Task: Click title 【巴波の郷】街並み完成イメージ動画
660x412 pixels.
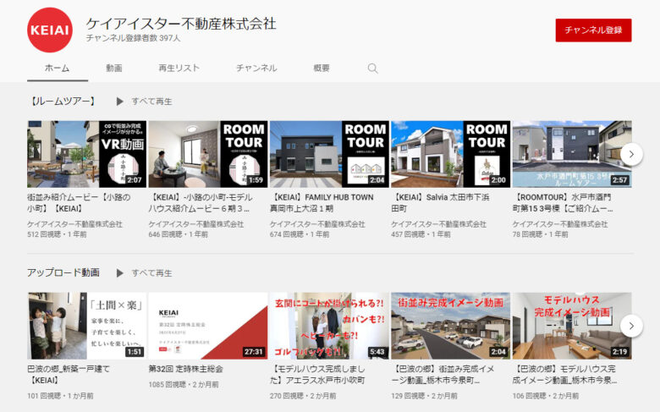Action: (443, 375)
